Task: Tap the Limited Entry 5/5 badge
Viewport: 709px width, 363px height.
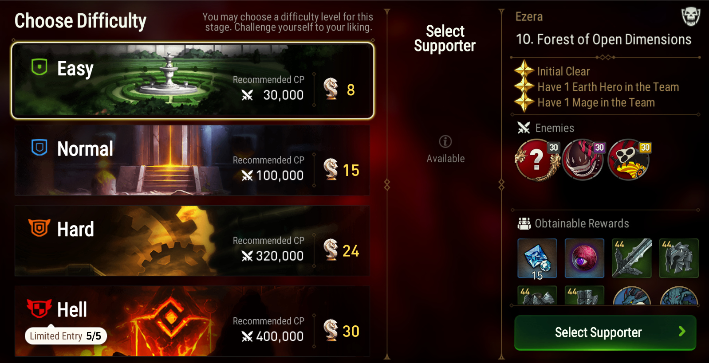Action: point(66,336)
